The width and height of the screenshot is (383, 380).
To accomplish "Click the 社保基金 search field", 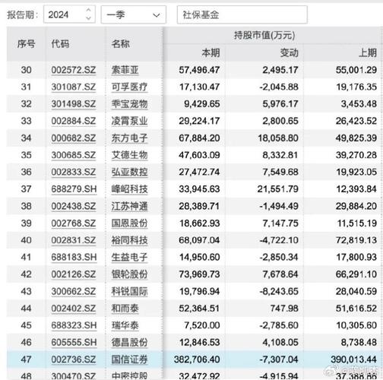I will tap(242, 15).
